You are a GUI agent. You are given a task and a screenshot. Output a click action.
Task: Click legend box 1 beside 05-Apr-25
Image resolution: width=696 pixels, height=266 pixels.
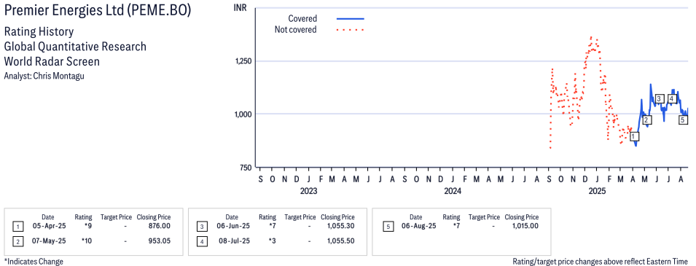(17, 227)
